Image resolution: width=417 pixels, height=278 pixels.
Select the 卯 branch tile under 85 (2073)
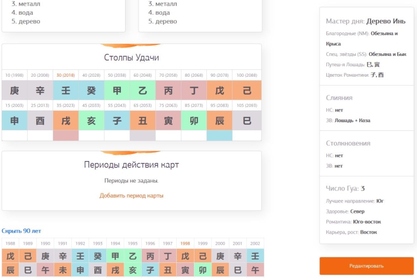point(194,120)
